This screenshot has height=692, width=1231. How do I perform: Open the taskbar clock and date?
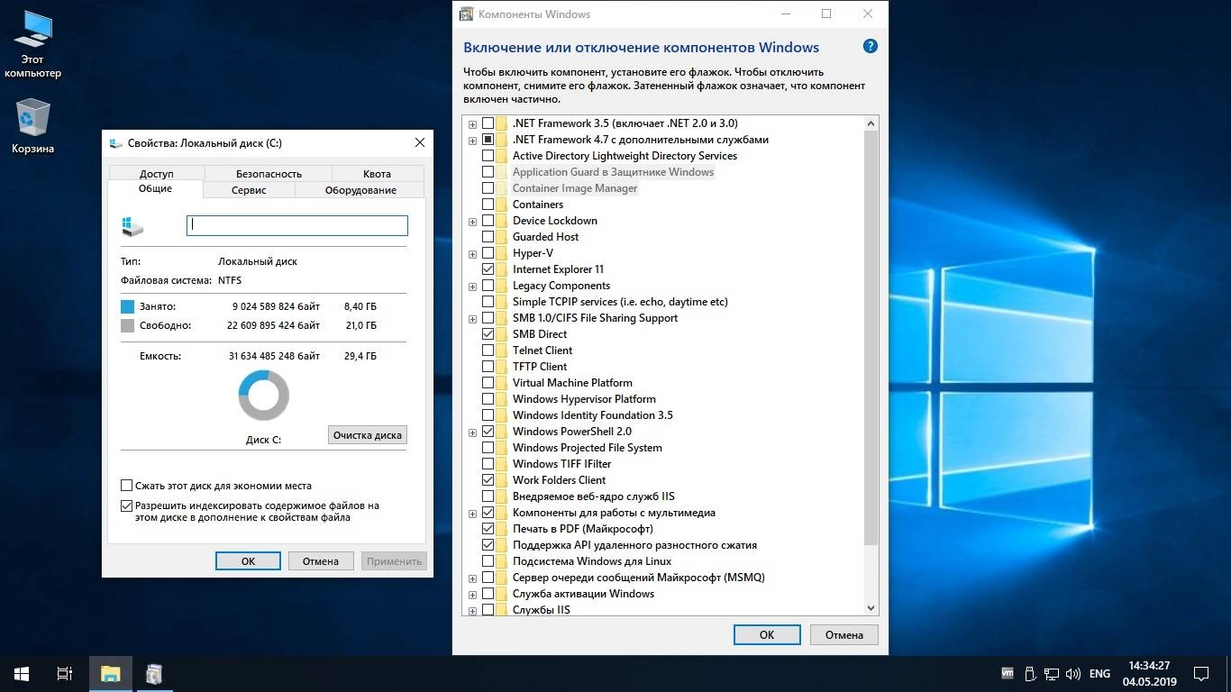1150,673
